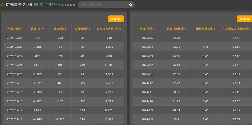
Task: Select the 2025/03 month cell
Action: pyautogui.click(x=147, y=56)
